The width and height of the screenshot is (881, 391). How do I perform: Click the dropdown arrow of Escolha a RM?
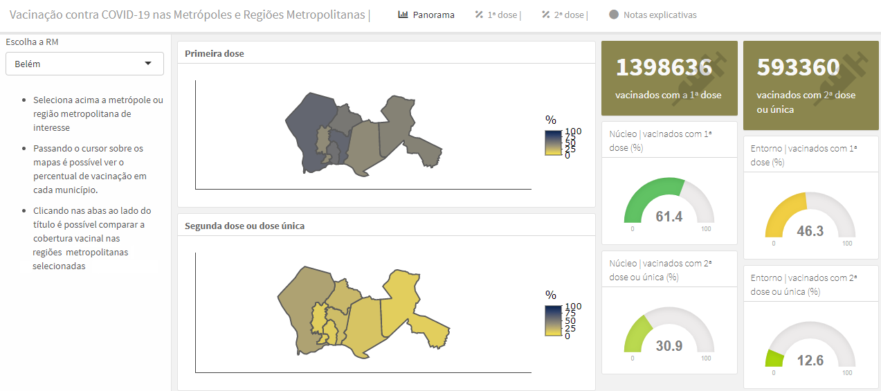point(148,64)
